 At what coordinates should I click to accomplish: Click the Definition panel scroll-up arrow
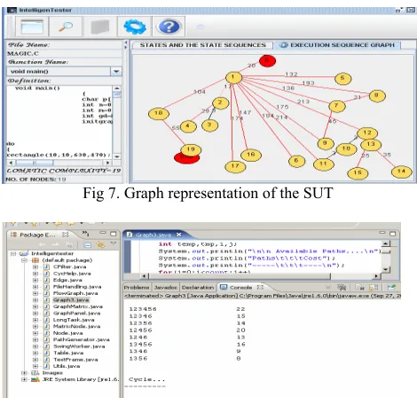click(117, 89)
